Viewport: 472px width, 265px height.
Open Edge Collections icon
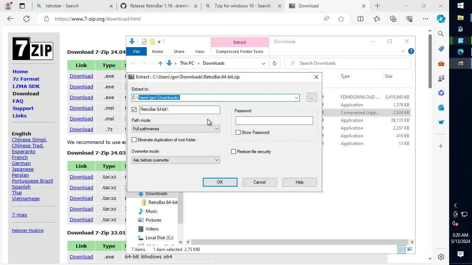click(x=393, y=19)
